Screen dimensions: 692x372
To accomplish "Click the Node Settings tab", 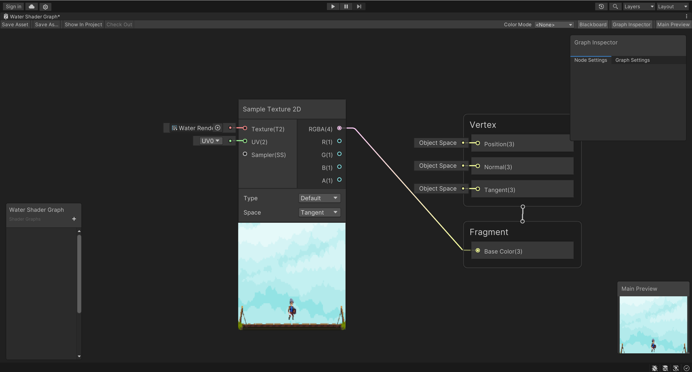I will point(591,59).
